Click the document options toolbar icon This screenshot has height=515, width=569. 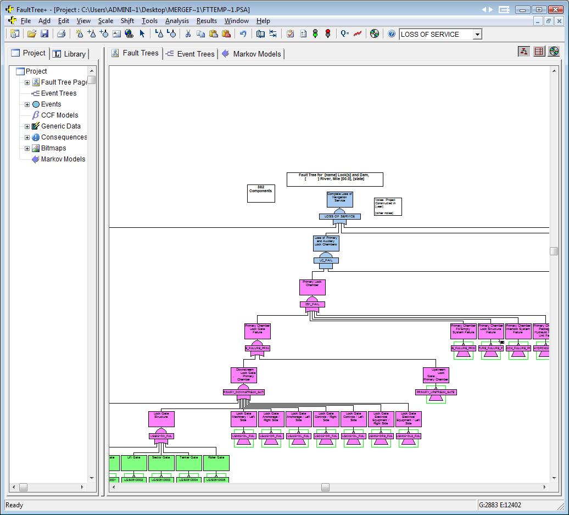click(303, 33)
